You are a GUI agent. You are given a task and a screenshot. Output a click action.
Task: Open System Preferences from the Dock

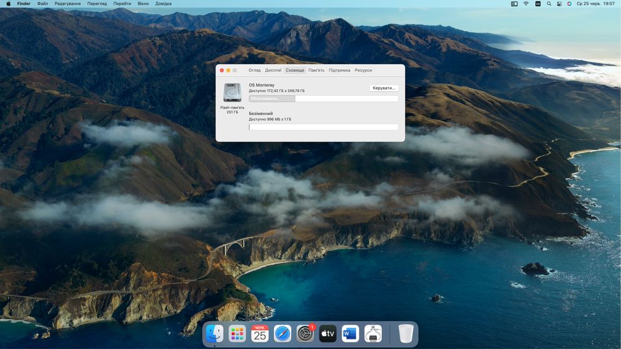point(305,334)
